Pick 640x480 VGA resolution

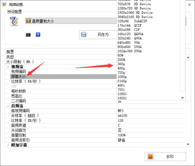coord(129,43)
